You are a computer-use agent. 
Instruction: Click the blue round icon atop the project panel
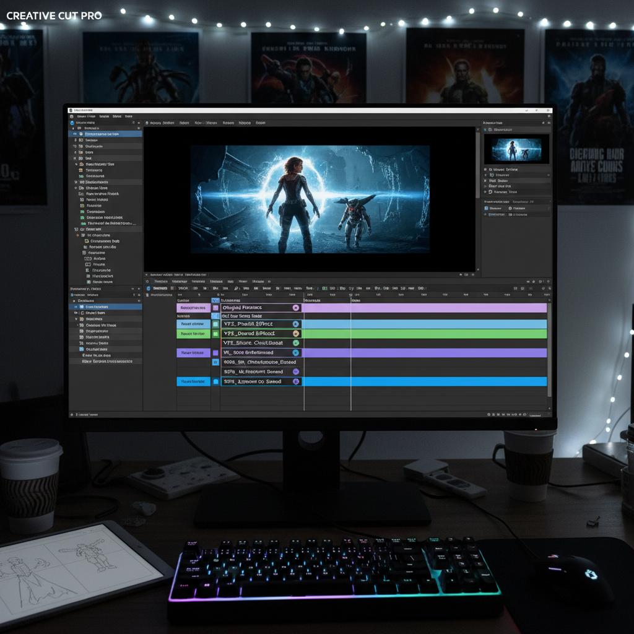click(x=72, y=123)
